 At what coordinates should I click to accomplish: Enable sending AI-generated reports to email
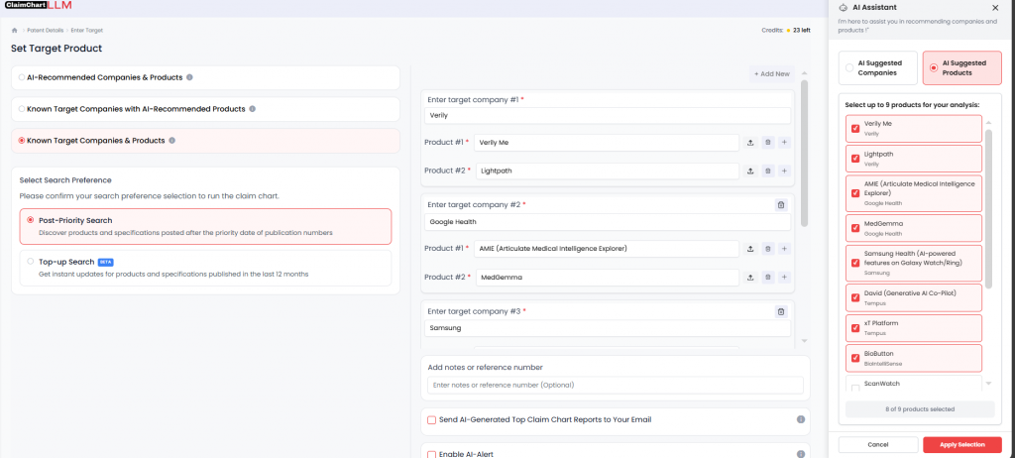point(431,420)
